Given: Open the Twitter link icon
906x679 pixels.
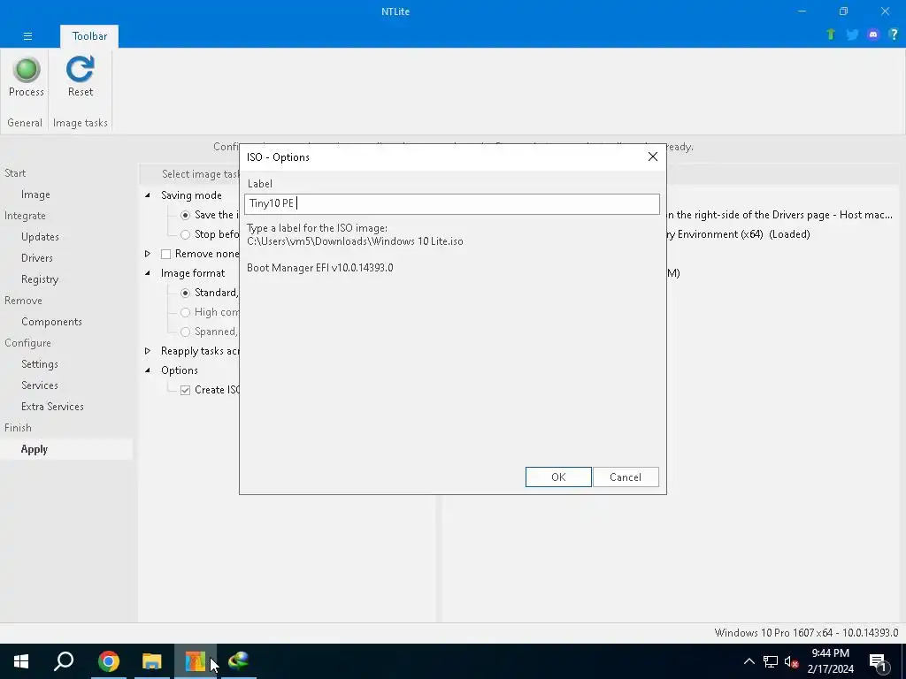Looking at the screenshot, I should (852, 34).
